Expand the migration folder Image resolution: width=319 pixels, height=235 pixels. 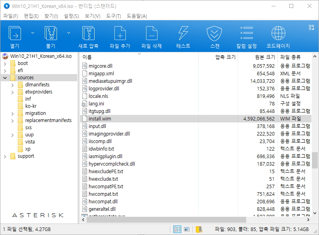click(x=13, y=114)
